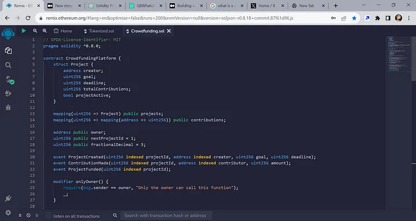The width and height of the screenshot is (416, 221).
Task: Open the File Explorer panel icon
Action: pos(8,51)
